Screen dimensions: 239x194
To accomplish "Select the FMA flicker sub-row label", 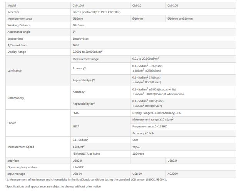I will (x=75, y=113).
